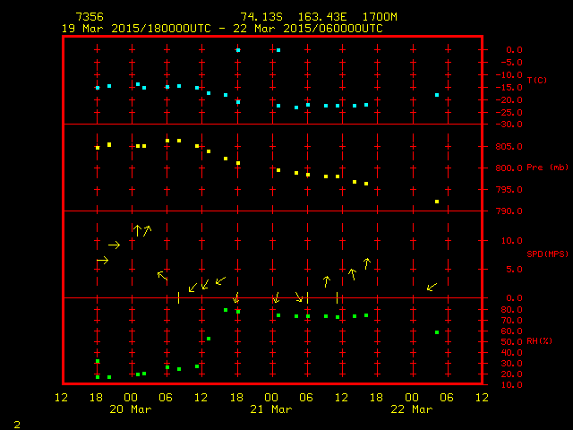
Task: Select the 21 Mar date label
Action: [x=270, y=409]
